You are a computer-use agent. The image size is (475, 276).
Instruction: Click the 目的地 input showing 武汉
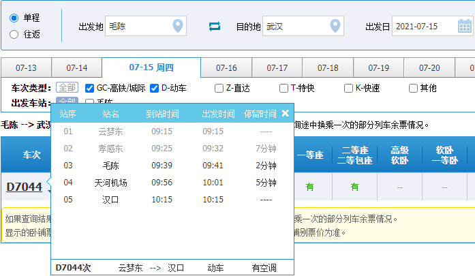[293, 27]
